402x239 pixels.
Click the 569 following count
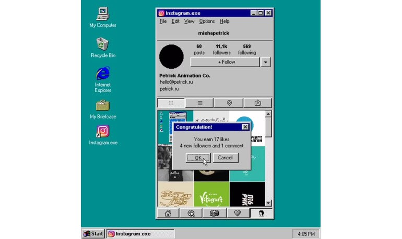(247, 49)
